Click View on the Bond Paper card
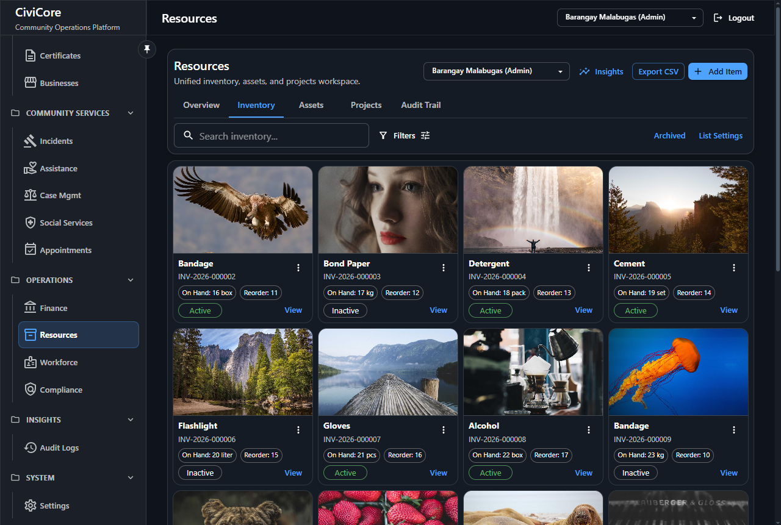Image resolution: width=781 pixels, height=525 pixels. (x=438, y=310)
